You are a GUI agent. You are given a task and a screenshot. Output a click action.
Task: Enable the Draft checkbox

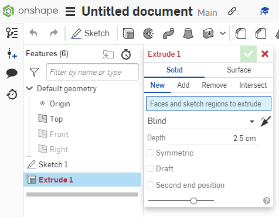click(150, 168)
